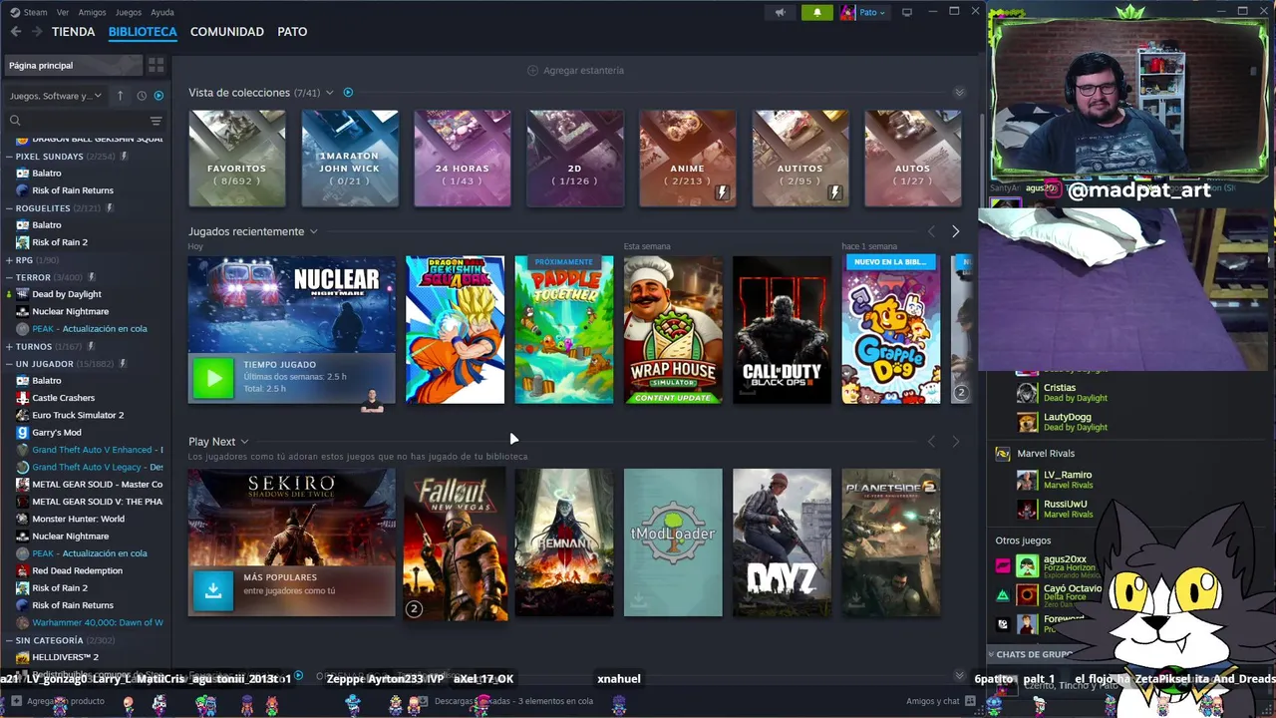Viewport: 1276px width, 718px height.
Task: Filter by recent activity clock icon
Action: point(142,96)
